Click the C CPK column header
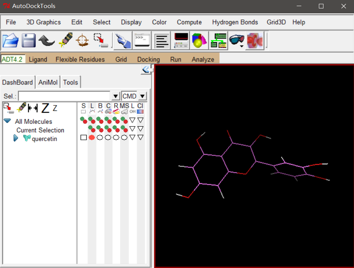This screenshot has height=268, width=354. pos(108,108)
